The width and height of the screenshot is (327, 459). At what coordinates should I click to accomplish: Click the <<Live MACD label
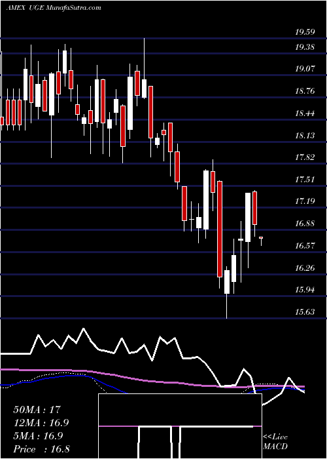click(275, 442)
